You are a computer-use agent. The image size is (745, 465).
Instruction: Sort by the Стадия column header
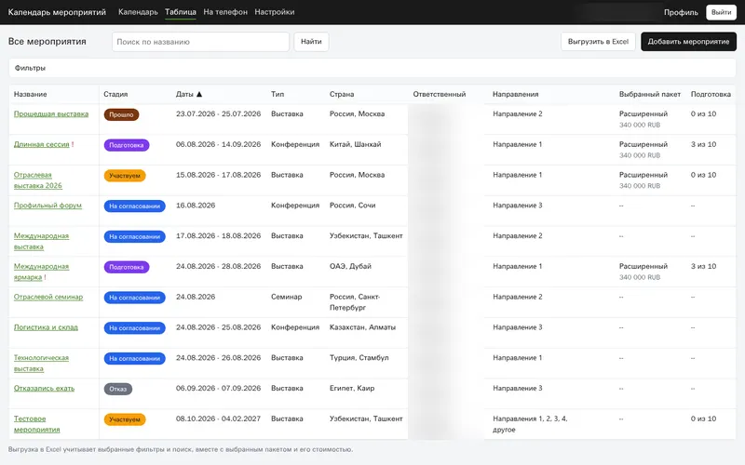tap(115, 94)
